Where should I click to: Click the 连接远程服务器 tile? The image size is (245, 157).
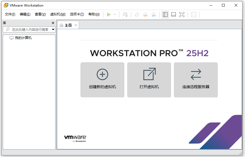coord(196,80)
